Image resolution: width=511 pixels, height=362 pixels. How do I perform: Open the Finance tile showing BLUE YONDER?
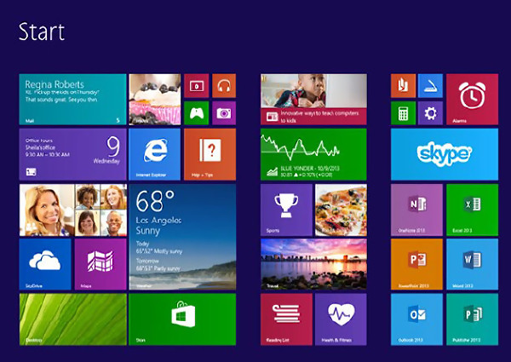313,154
